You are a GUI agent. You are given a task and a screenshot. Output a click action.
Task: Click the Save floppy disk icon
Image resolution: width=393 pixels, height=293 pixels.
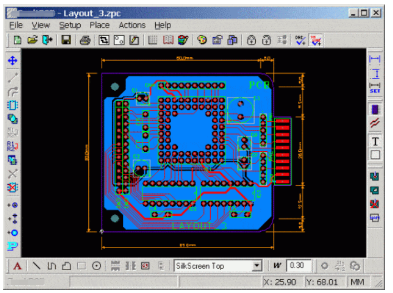point(66,40)
